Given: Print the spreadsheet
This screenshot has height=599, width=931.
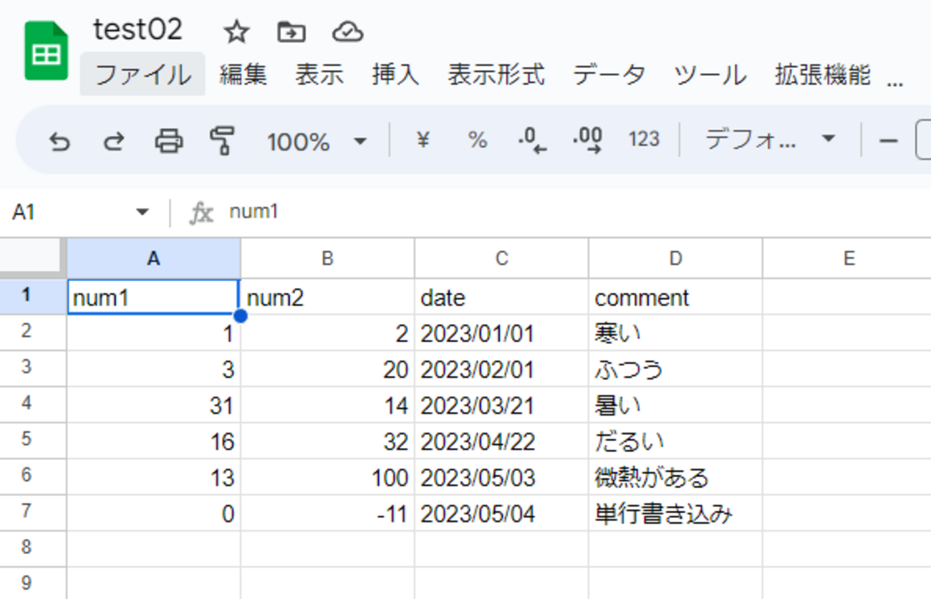Looking at the screenshot, I should click(x=169, y=141).
